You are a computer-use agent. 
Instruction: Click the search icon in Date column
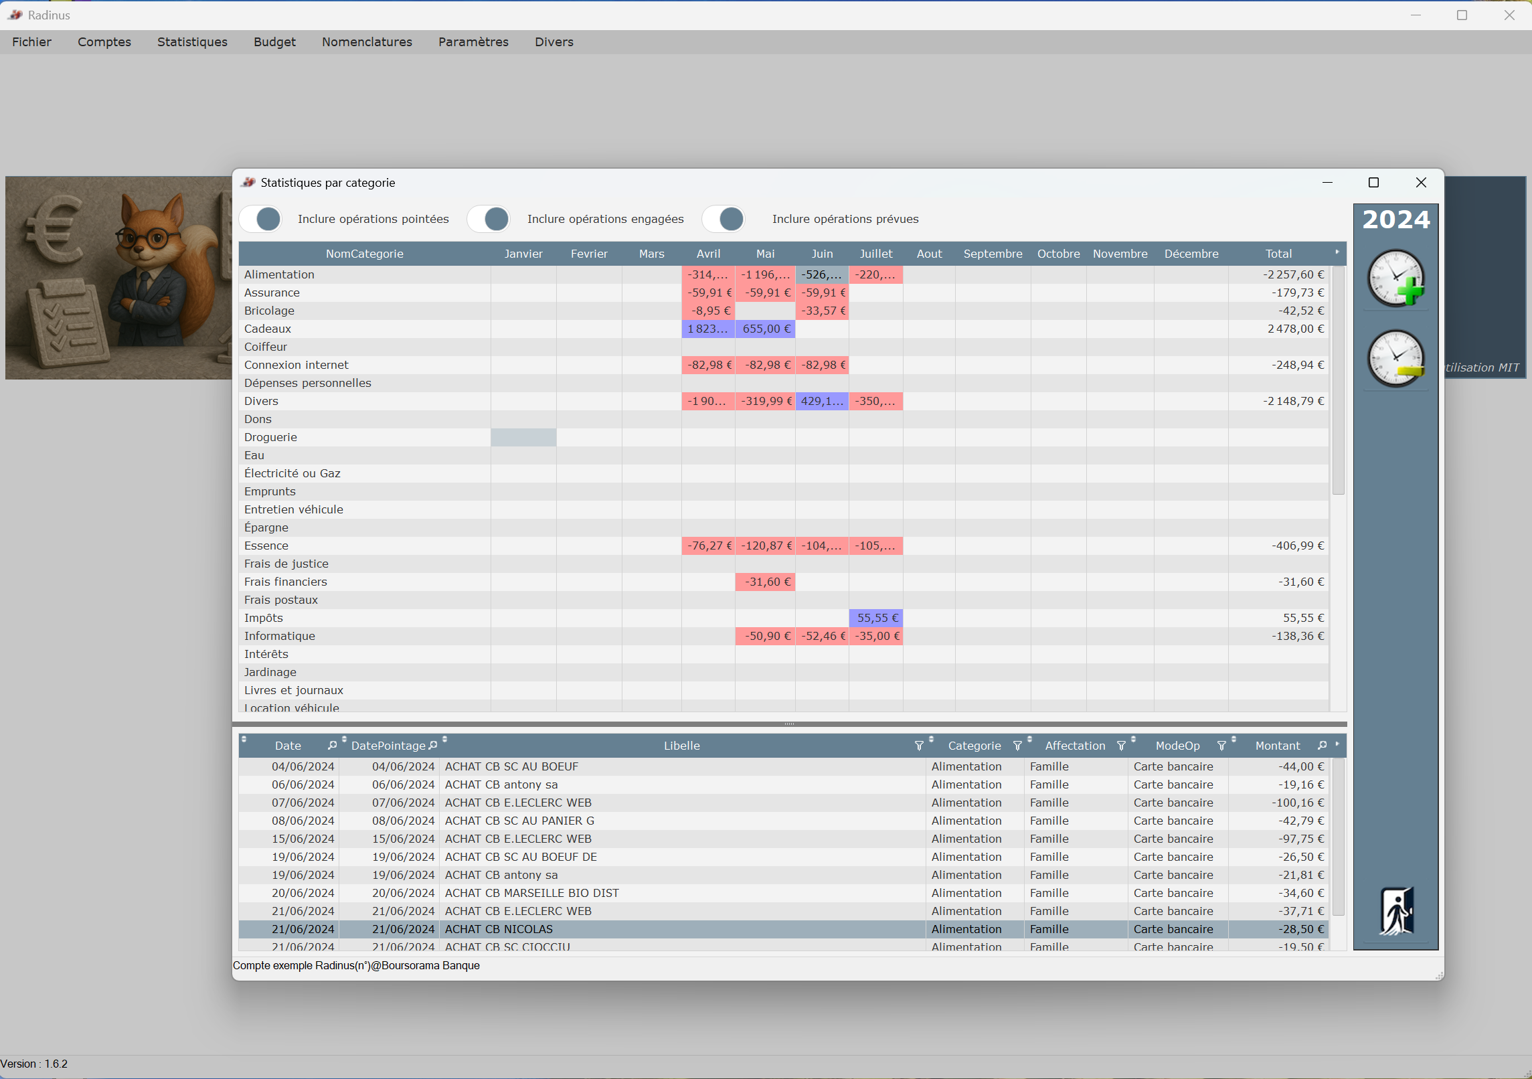click(332, 746)
